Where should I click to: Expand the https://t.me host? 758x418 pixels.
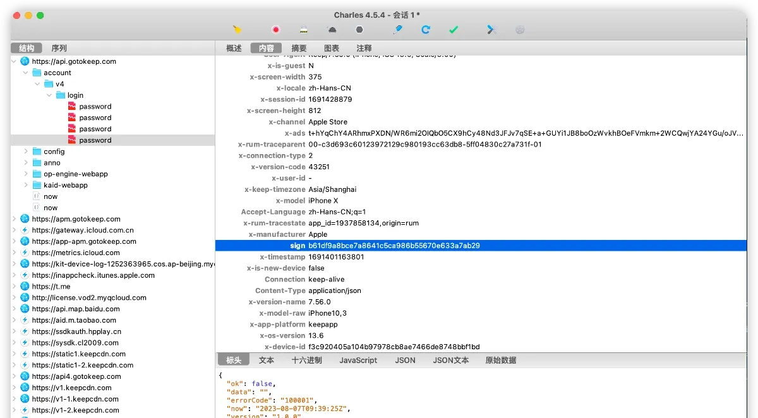click(x=15, y=286)
